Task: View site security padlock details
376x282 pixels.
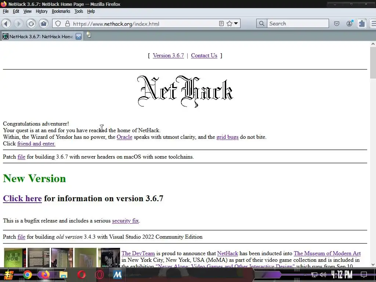Action: click(x=68, y=23)
